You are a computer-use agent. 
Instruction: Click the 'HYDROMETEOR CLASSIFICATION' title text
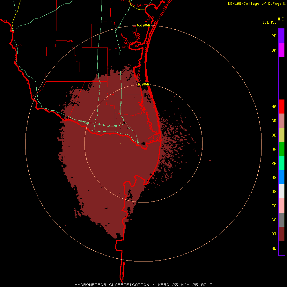[x=112, y=285]
